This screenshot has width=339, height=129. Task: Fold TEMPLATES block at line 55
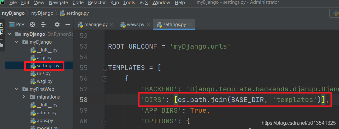point(105,68)
